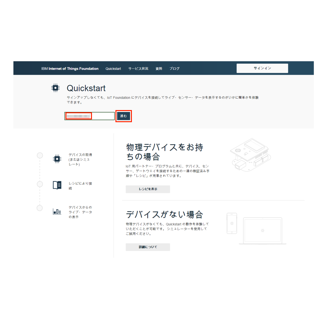The width and height of the screenshot is (327, 319).
Task: Open IBM Internet of Things Foundation home link
Action: click(x=70, y=69)
